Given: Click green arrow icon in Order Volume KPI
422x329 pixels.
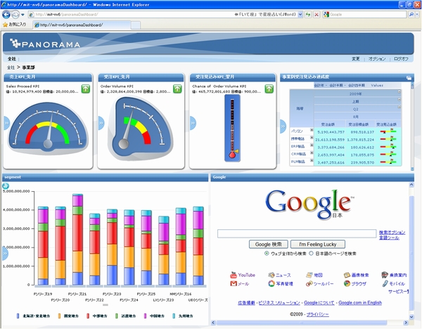Looking at the screenshot, I should coord(177,89).
